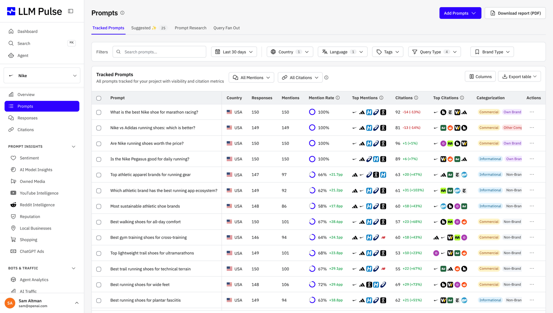Check the Nike vs Adidas prompt row

pos(99,128)
